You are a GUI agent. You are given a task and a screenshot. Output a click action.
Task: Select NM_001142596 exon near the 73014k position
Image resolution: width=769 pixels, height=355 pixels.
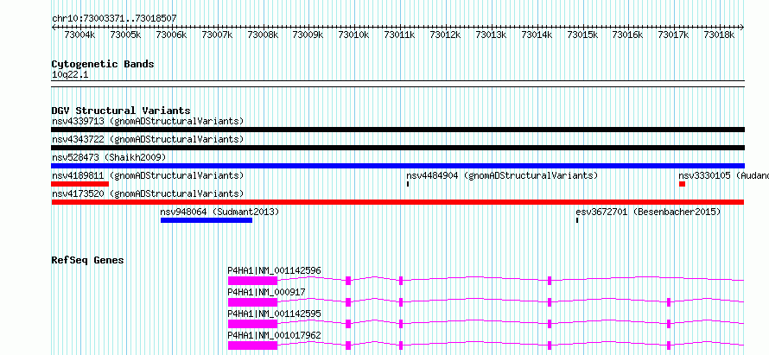[x=550, y=281]
